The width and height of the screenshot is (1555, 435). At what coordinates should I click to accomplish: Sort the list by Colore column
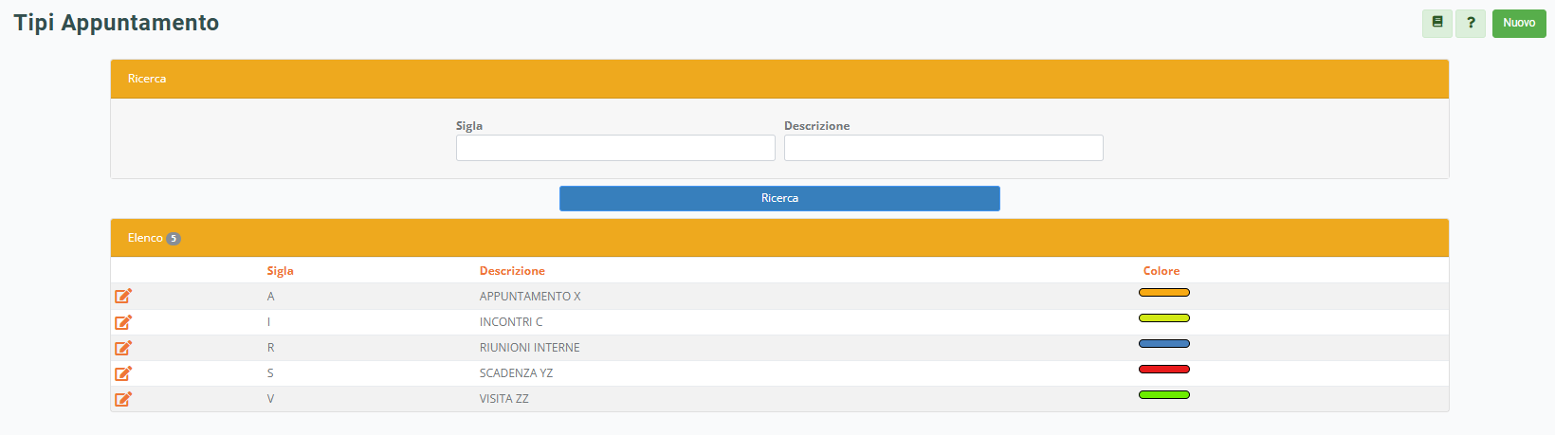pyautogui.click(x=1161, y=271)
